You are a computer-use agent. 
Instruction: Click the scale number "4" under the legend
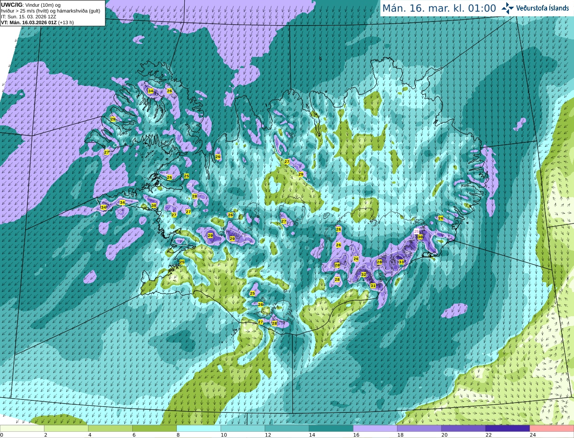tap(90, 435)
